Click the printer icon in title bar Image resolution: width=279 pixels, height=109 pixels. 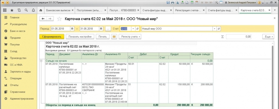point(172,2)
